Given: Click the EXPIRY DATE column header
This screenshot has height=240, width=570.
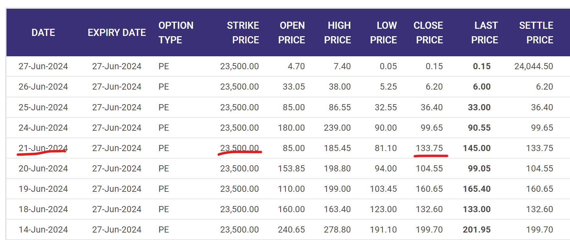Looking at the screenshot, I should pos(117,33).
